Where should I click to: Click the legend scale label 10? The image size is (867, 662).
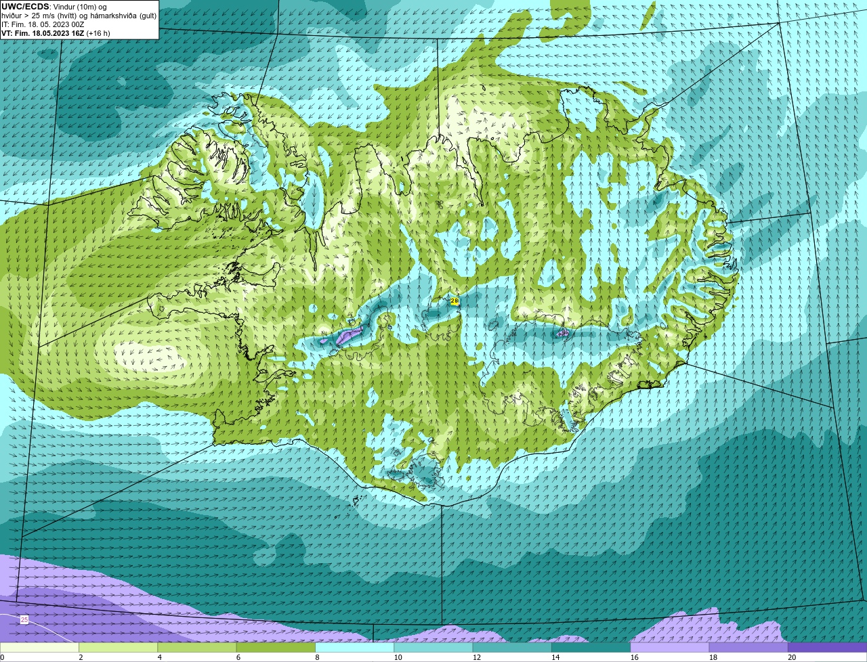(x=398, y=657)
